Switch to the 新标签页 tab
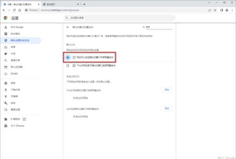 click(61, 4)
